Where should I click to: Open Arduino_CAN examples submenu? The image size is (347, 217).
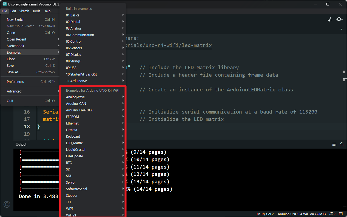(x=93, y=104)
